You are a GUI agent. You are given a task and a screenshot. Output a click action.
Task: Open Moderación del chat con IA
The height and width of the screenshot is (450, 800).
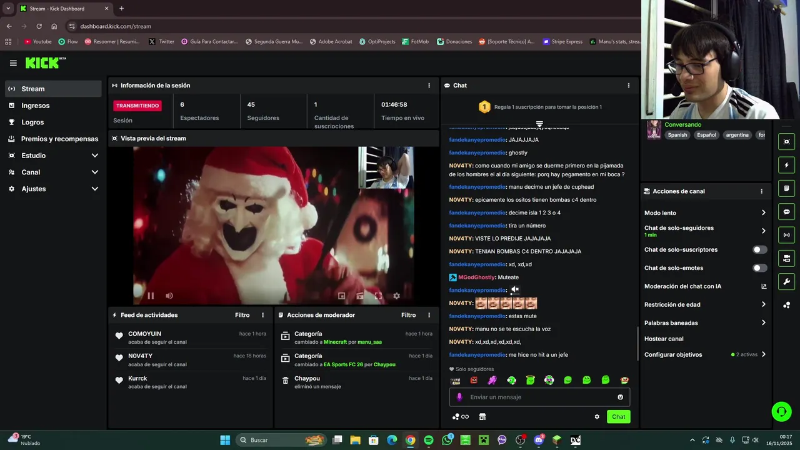(x=705, y=286)
